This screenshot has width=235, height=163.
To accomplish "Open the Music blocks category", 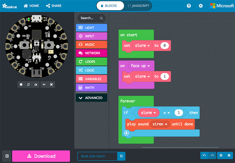I will pyautogui.click(x=91, y=45).
